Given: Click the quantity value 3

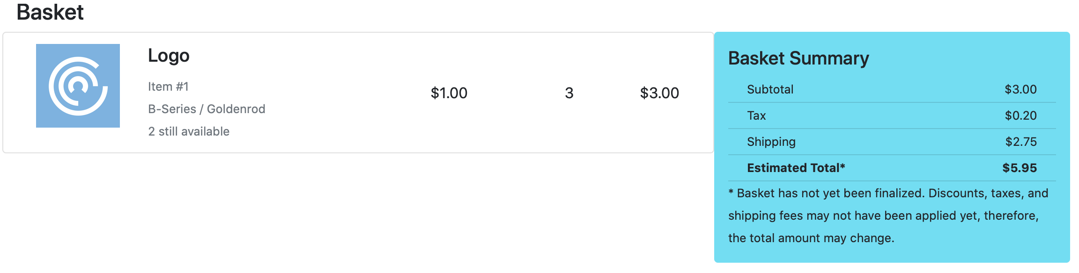Looking at the screenshot, I should [569, 93].
